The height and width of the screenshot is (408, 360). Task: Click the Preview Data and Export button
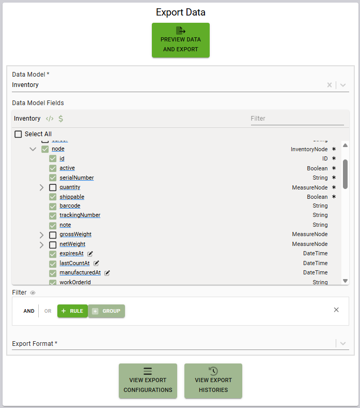tap(181, 40)
